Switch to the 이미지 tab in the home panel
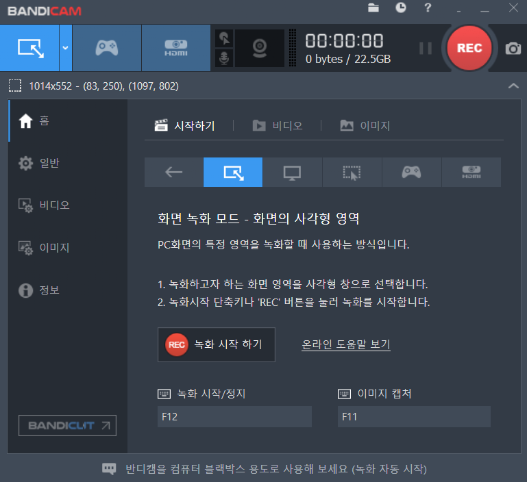This screenshot has width=527, height=482. click(x=365, y=125)
